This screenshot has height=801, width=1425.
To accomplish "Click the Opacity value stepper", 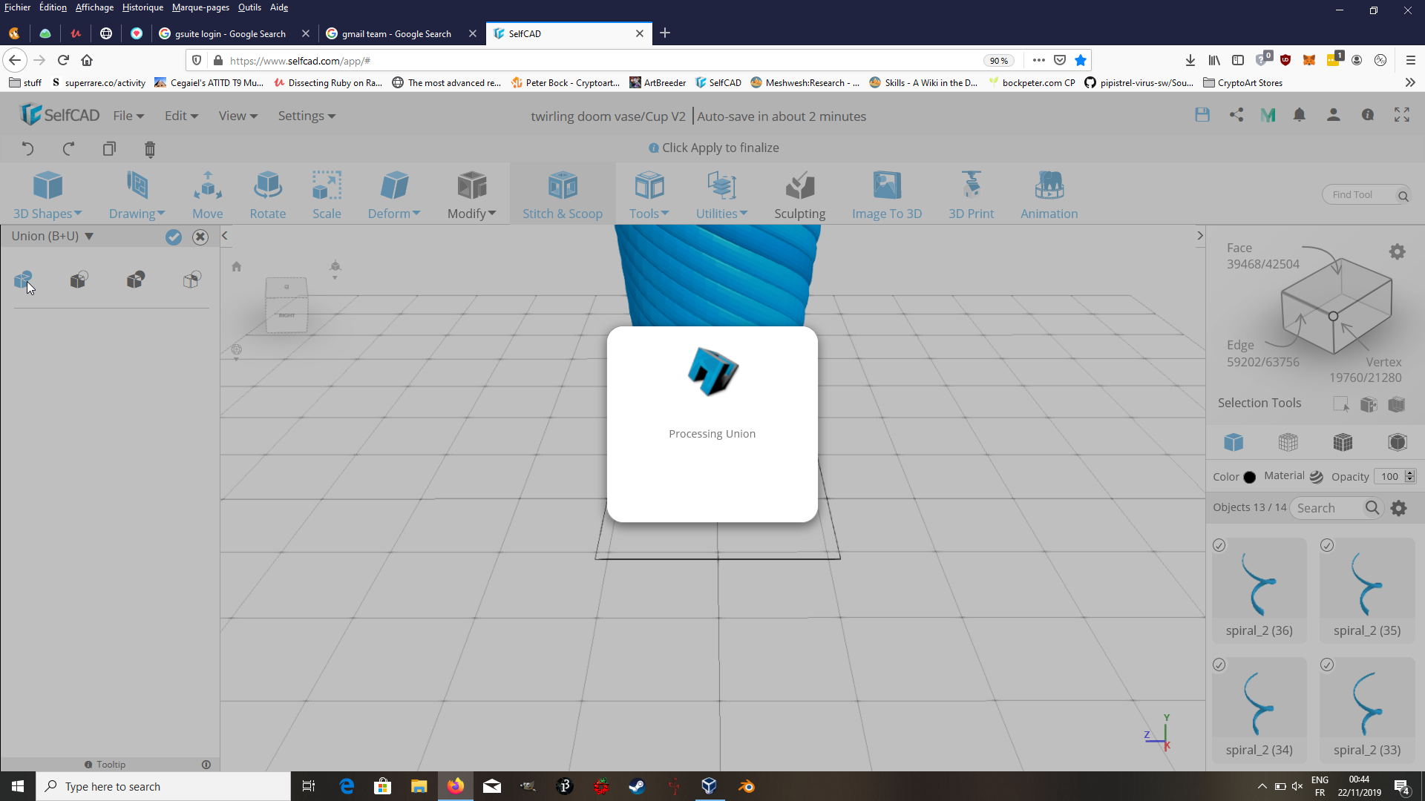I will pyautogui.click(x=1410, y=476).
